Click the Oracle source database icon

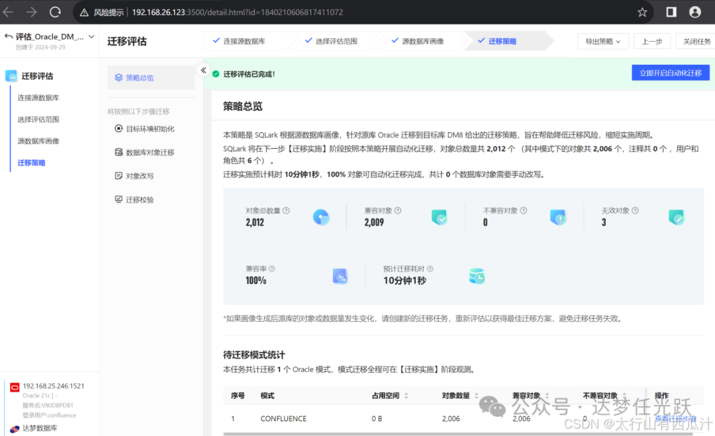(15, 387)
